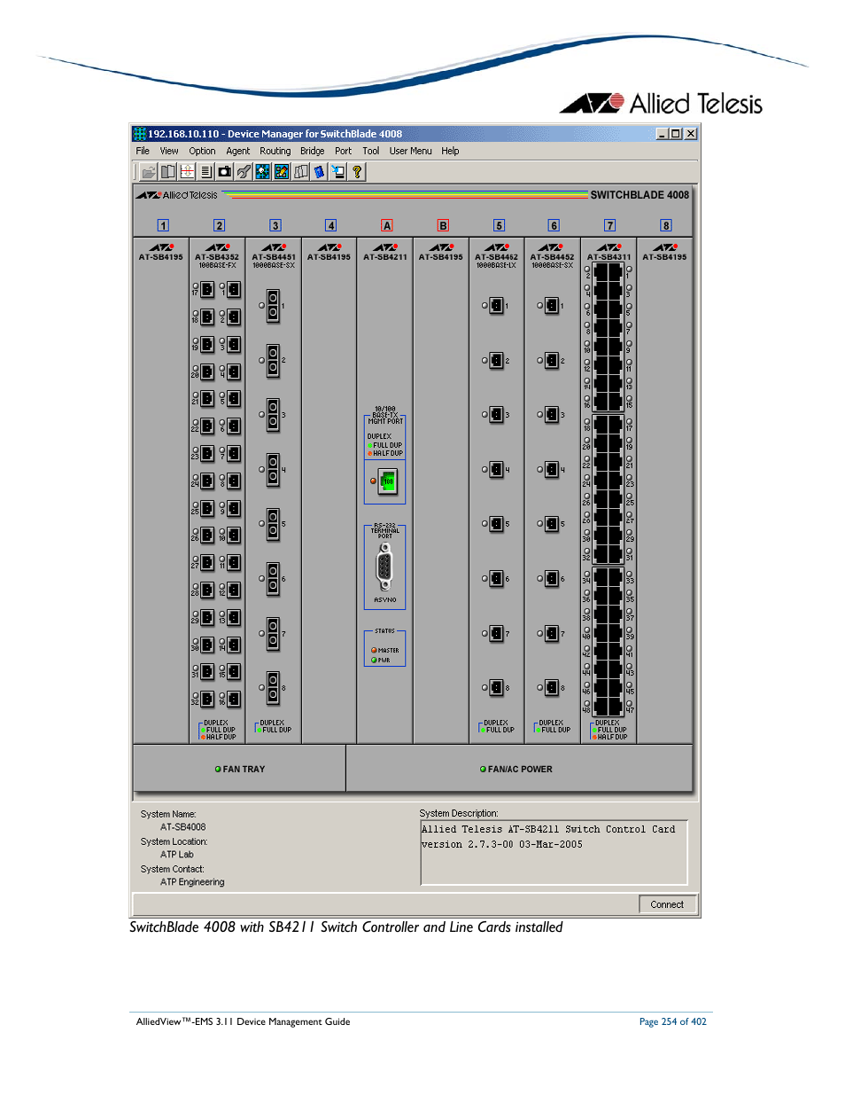Select slot indicator 6
Image resolution: width=845 pixels, height=1095 pixels.
tap(554, 225)
